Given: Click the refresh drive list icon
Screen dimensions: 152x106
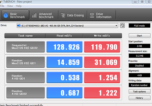Looking at the screenshot, I should [x=122, y=26].
